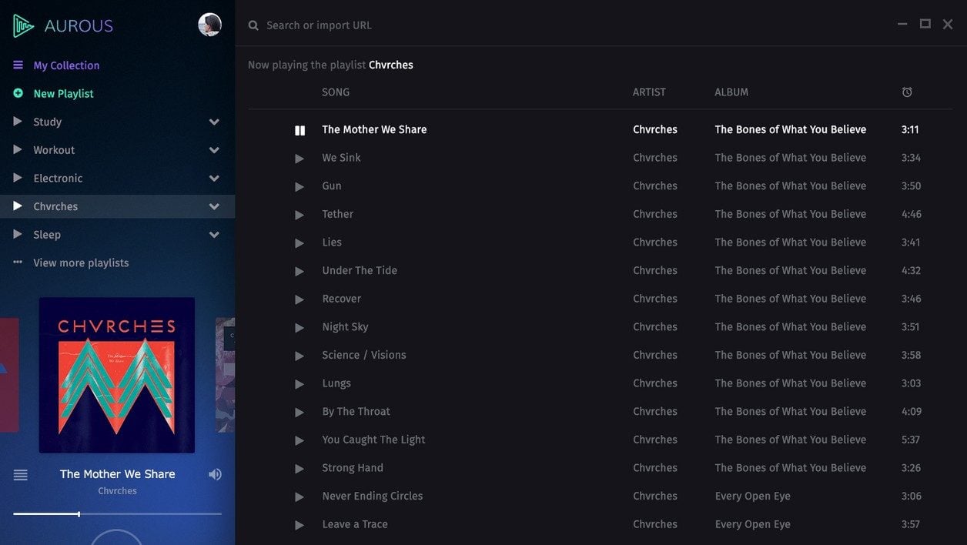967x545 pixels.
Task: Mute audio with the speaker icon
Action: [x=215, y=474]
